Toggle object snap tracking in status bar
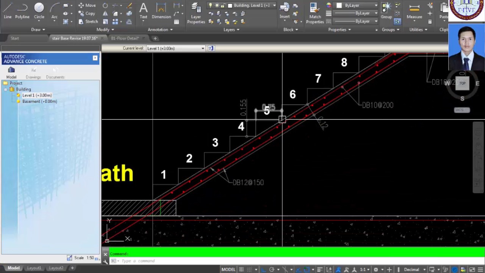 298,270
